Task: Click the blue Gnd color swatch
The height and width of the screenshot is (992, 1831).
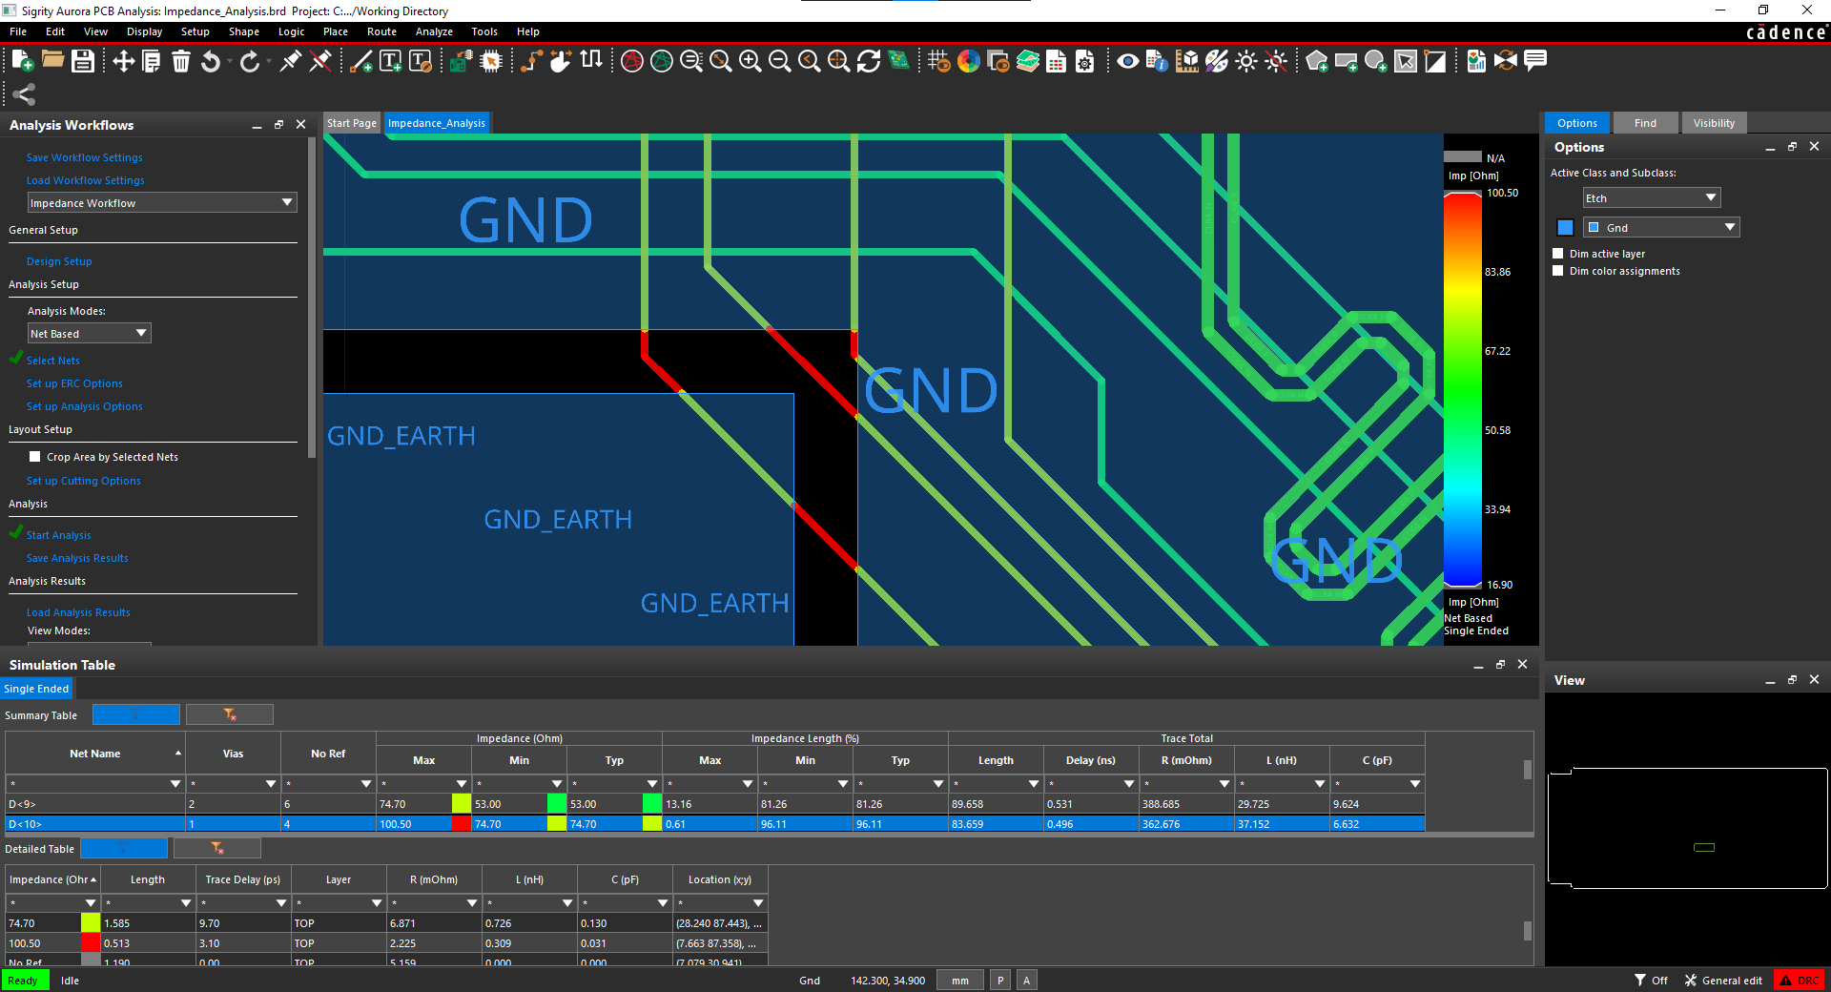Action: click(x=1565, y=227)
